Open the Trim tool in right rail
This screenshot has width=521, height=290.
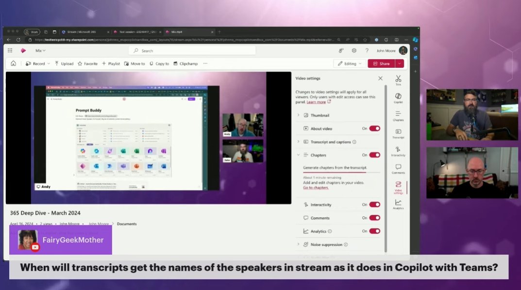pyautogui.click(x=398, y=81)
